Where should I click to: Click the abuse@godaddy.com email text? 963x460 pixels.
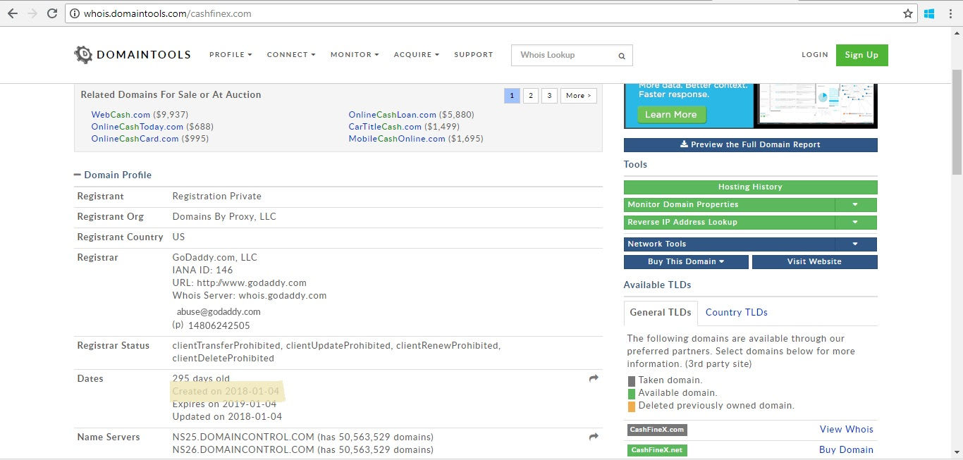click(219, 311)
